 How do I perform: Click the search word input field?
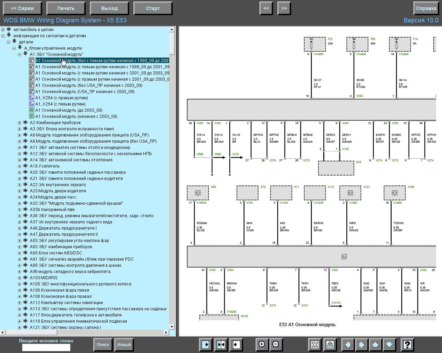point(46,347)
